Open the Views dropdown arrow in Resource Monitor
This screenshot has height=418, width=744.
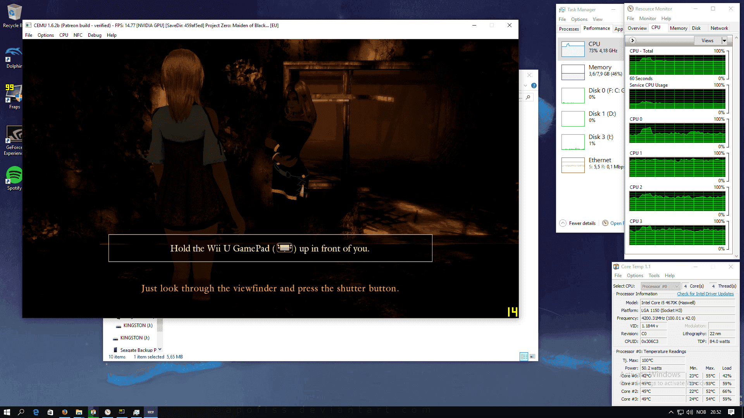coord(724,41)
